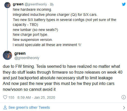
Task: Open the tweet info circle icon
Action: pos(124,97)
